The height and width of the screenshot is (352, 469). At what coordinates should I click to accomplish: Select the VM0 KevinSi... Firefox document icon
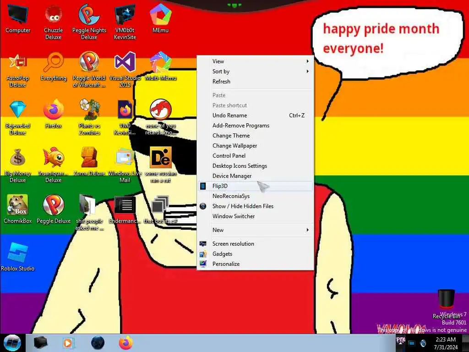point(125,118)
